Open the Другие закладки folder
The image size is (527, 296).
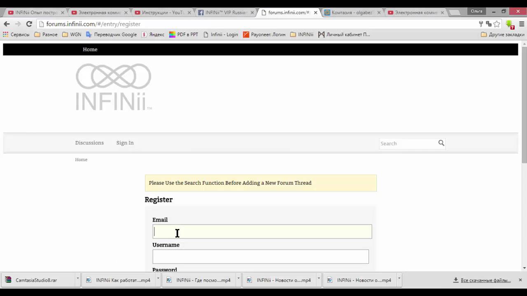click(503, 35)
